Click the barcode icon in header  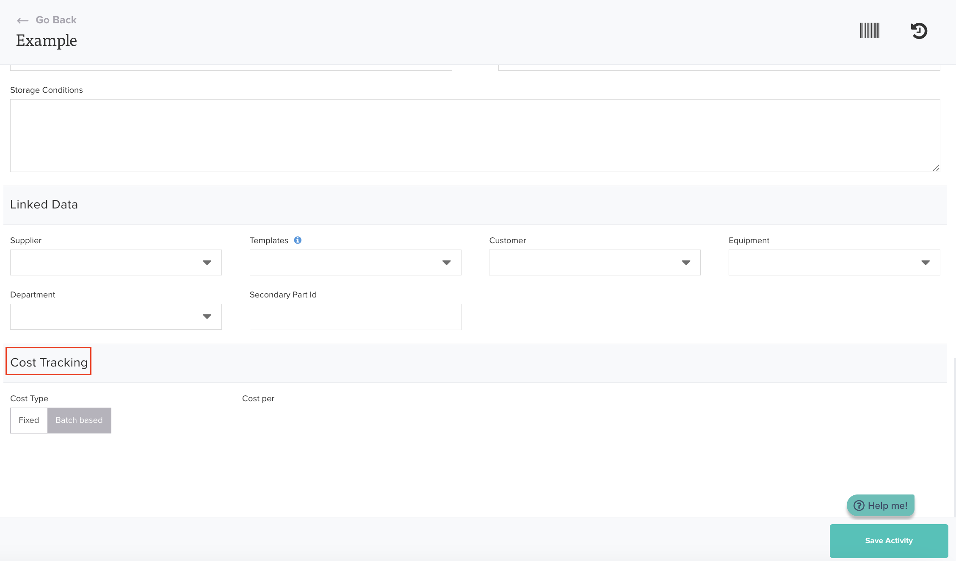(x=870, y=31)
